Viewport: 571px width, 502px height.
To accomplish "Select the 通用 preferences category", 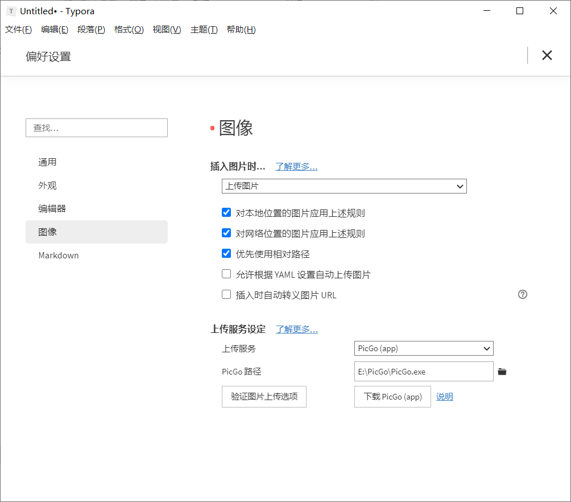I will coord(97,162).
